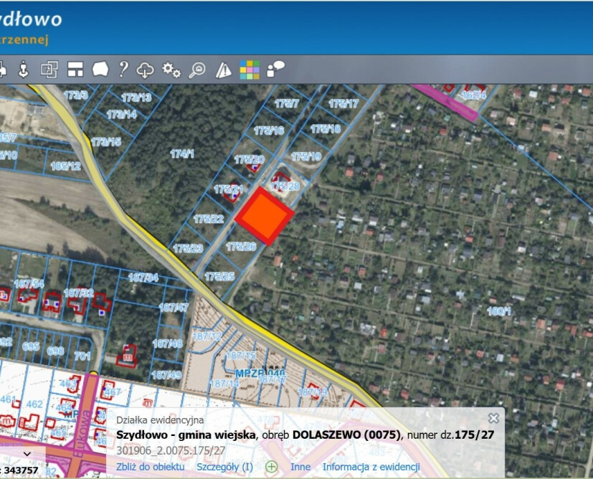The height and width of the screenshot is (479, 593).
Task: Click the person with speech bubble icon
Action: [x=275, y=69]
